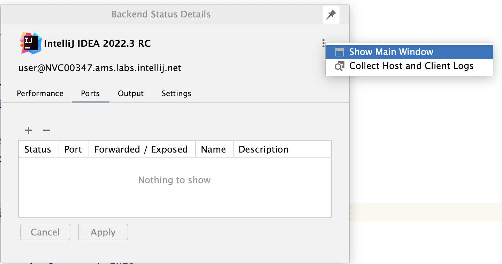Click the log search icon beside Collect Logs

(x=339, y=65)
